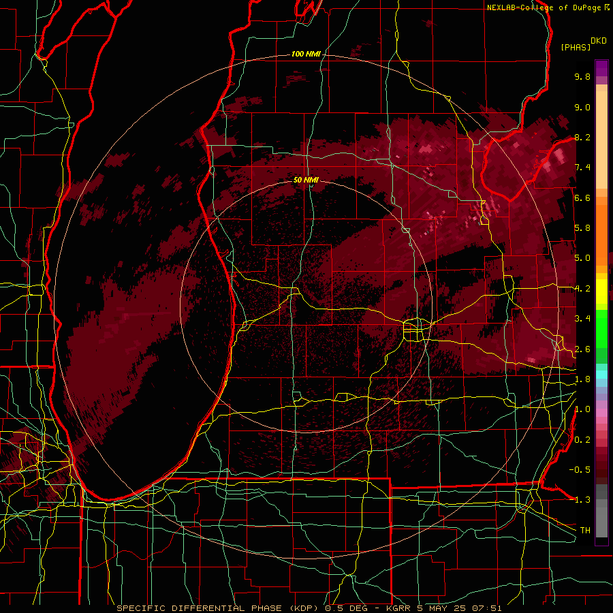Click the purple top segment of the color bar
The height and width of the screenshot is (613, 613).
pos(601,68)
